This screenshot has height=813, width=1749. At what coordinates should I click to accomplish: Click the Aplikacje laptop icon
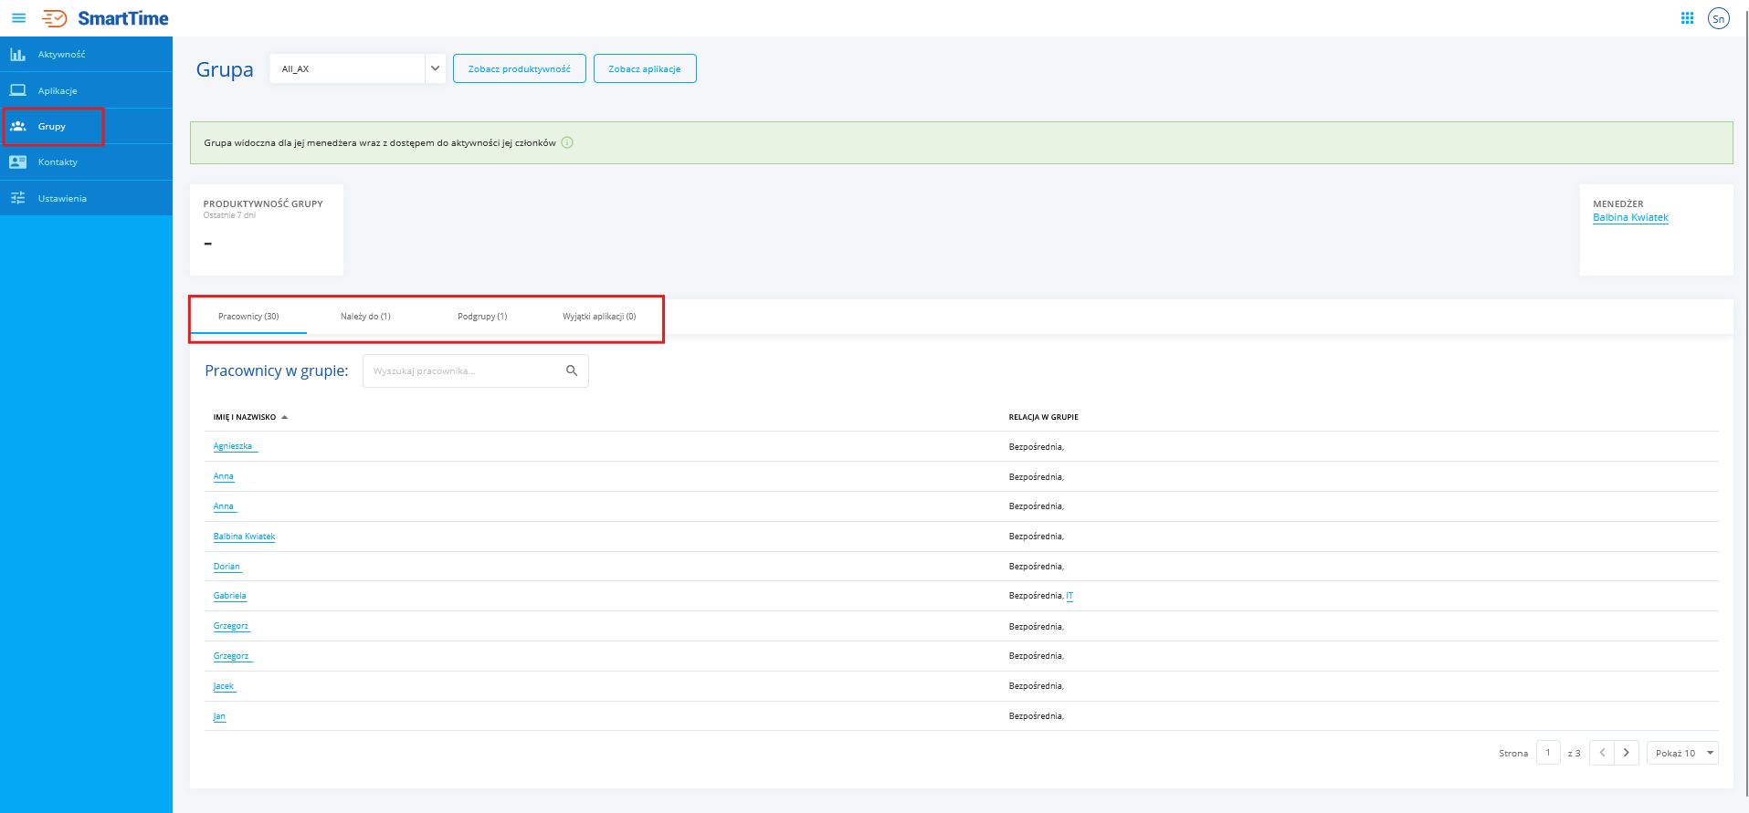(17, 90)
